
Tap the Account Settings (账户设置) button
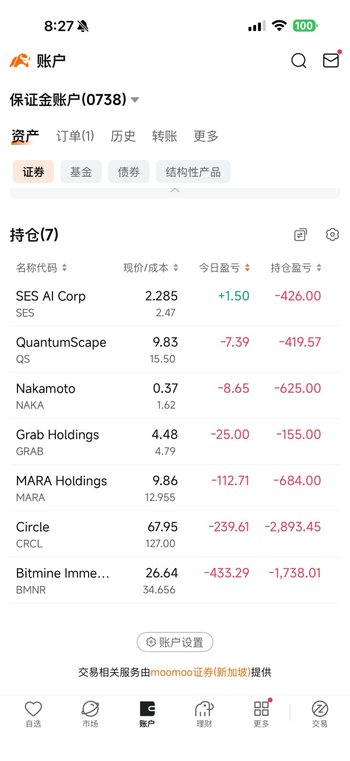click(175, 642)
